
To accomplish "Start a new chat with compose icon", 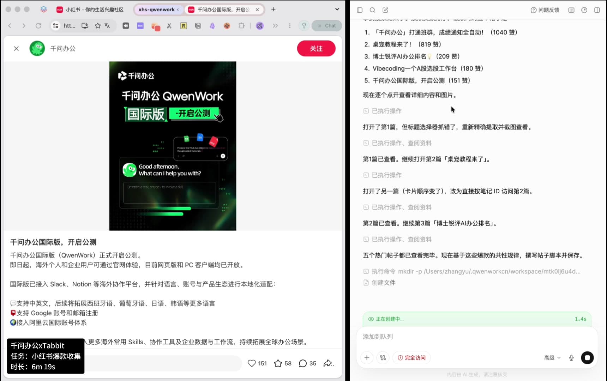I will click(385, 10).
